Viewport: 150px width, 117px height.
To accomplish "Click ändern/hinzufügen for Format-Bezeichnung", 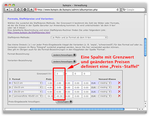I will click(64, 55).
